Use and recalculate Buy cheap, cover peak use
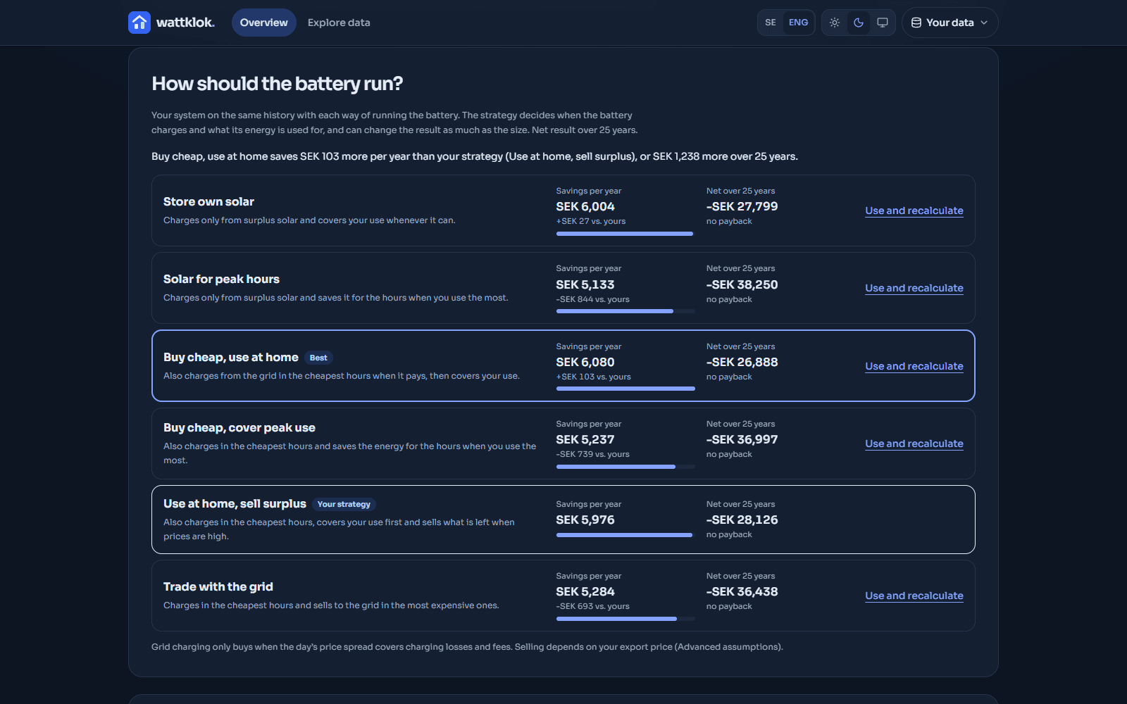The height and width of the screenshot is (704, 1127). coord(914,444)
